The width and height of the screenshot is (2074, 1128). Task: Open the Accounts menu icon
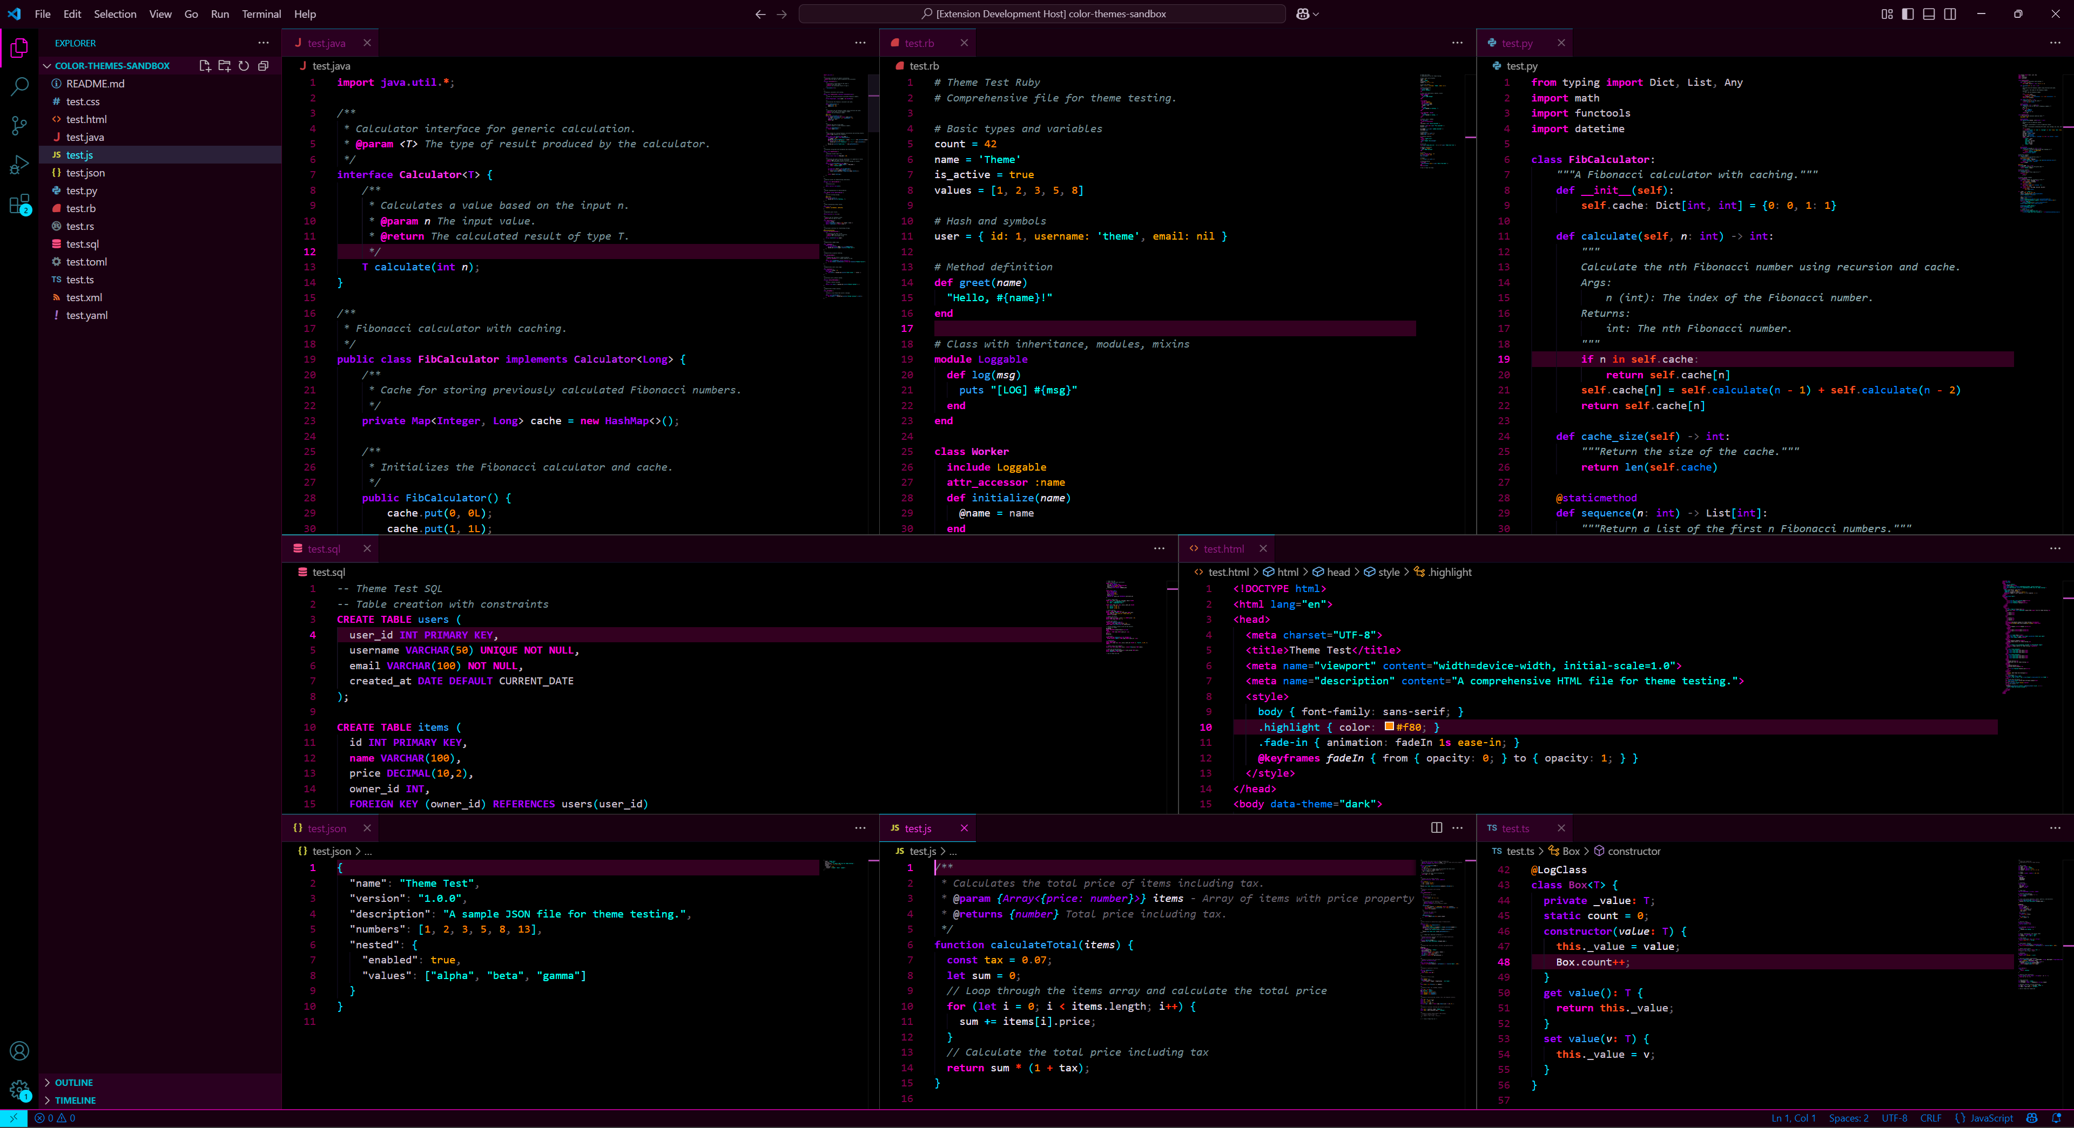pyautogui.click(x=19, y=1051)
